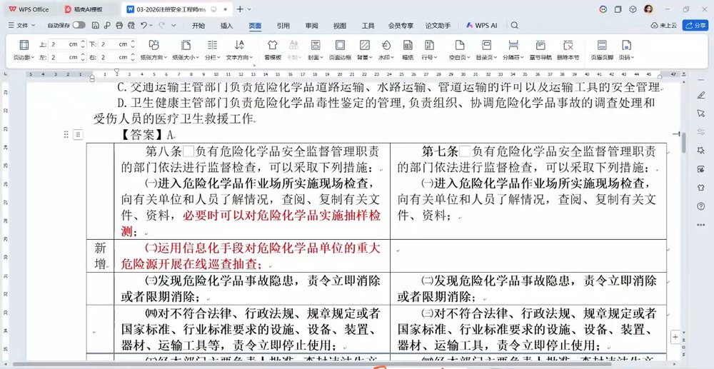Click the search magnifier icon
This screenshot has height=369, width=714.
(515, 26)
